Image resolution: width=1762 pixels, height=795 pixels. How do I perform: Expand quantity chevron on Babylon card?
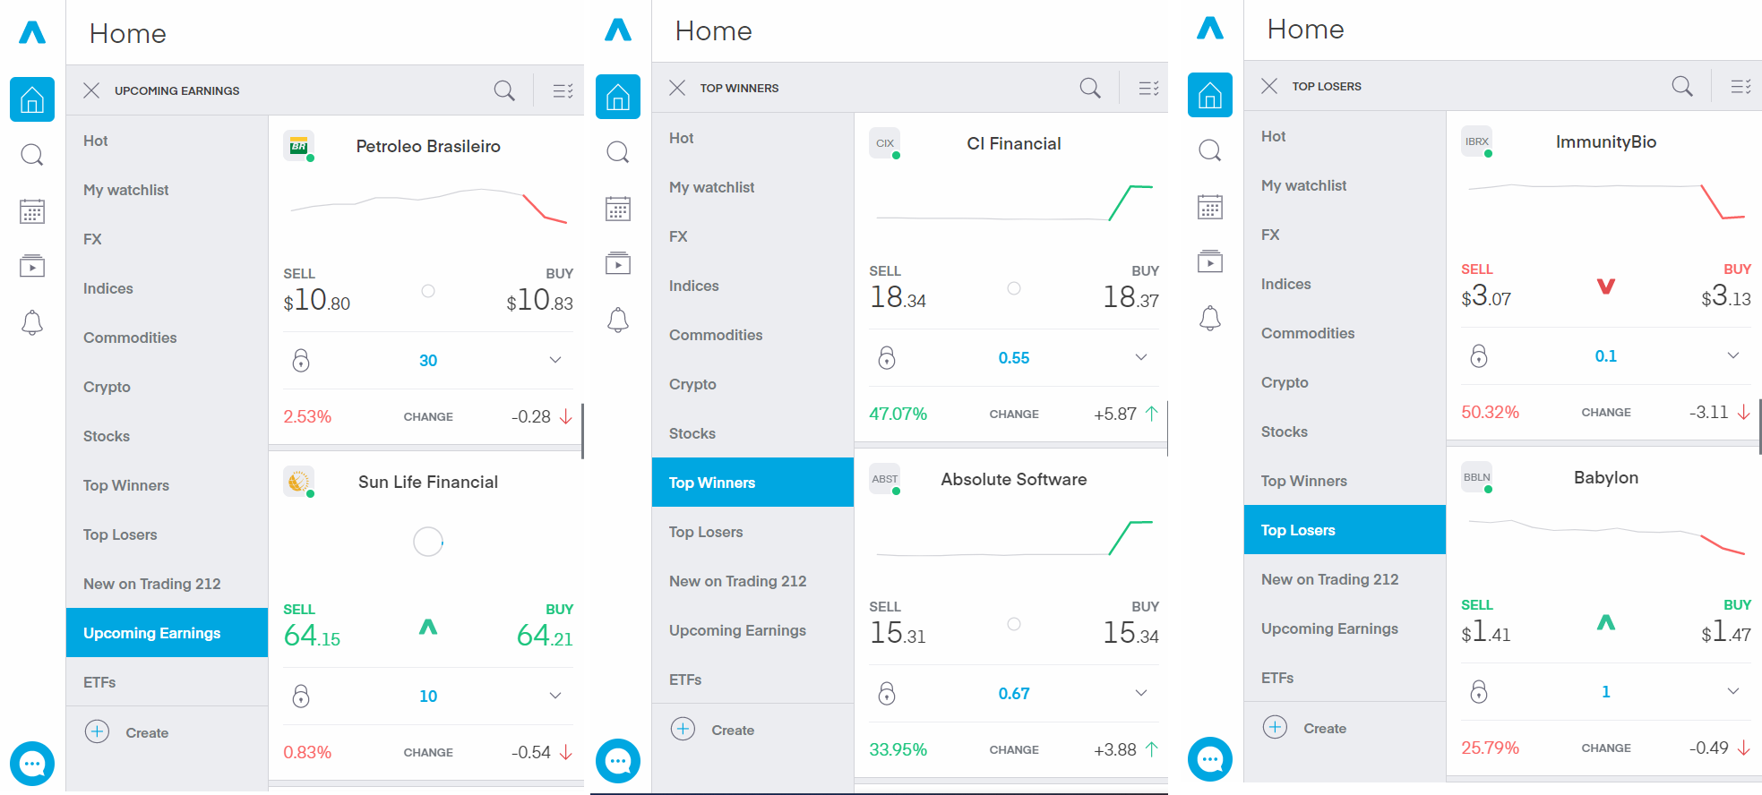coord(1733,691)
